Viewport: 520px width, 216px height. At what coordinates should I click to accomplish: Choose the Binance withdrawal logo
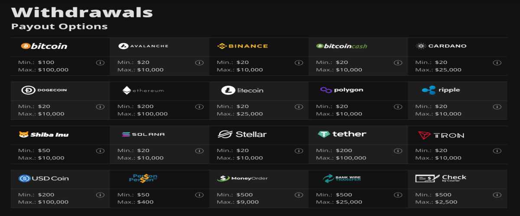point(243,46)
